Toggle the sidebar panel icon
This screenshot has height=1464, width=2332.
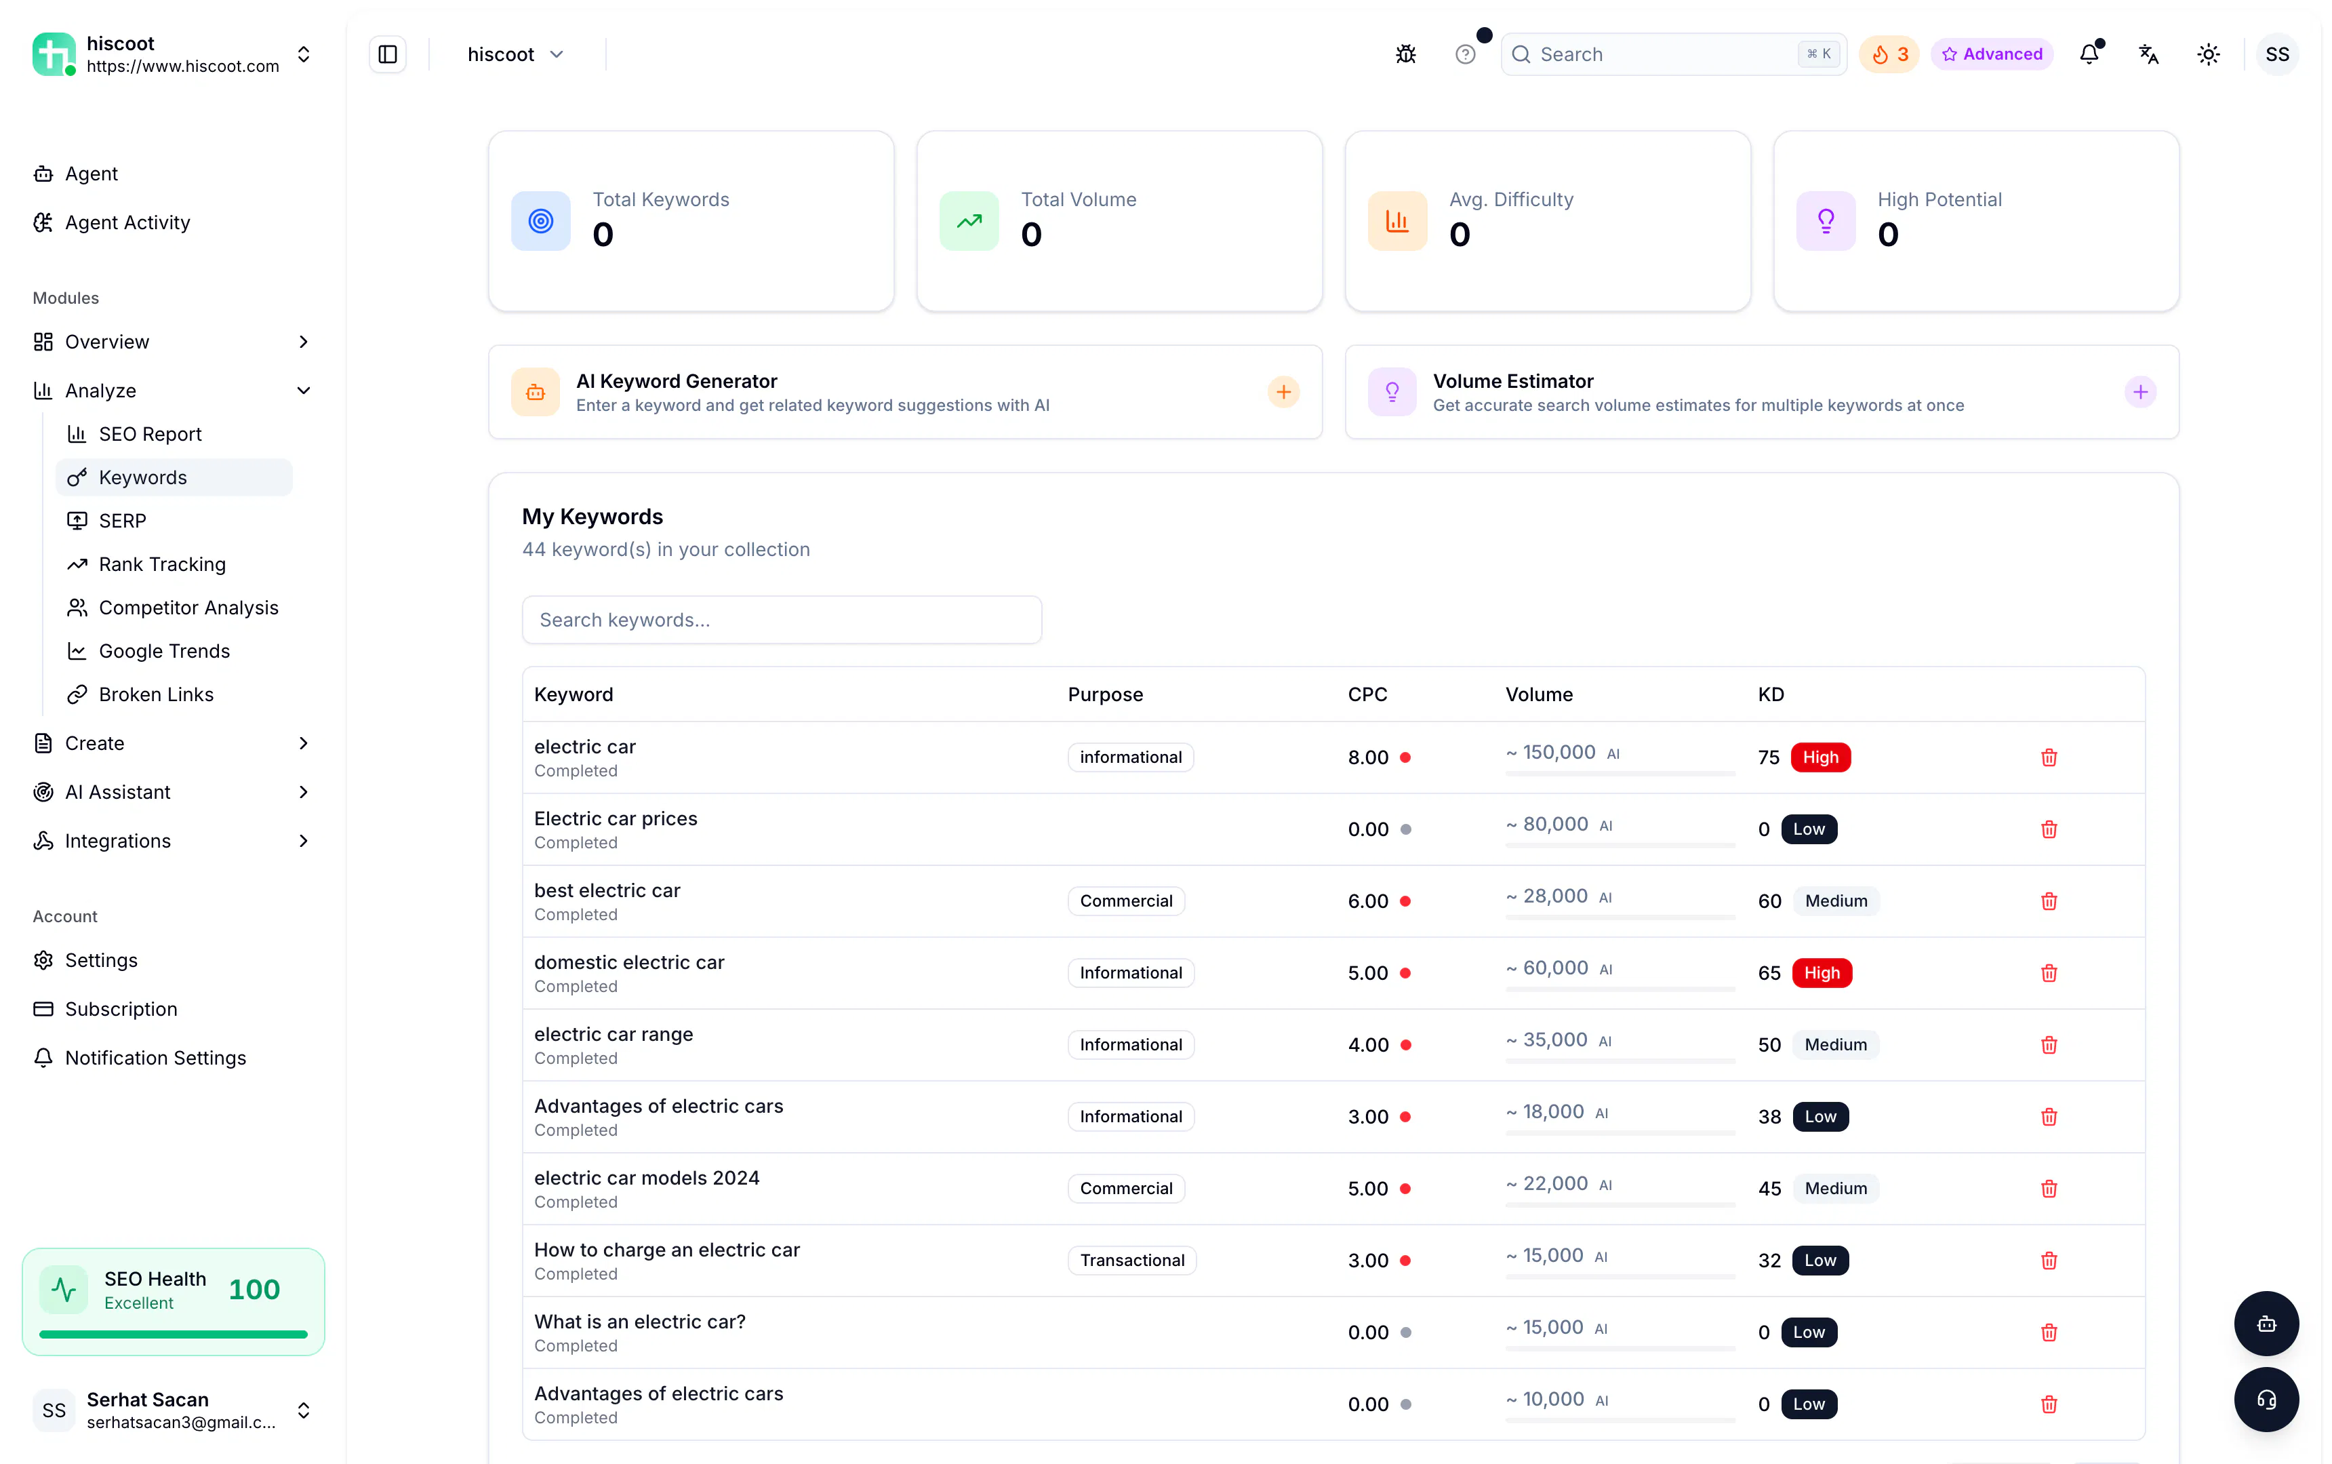click(387, 54)
